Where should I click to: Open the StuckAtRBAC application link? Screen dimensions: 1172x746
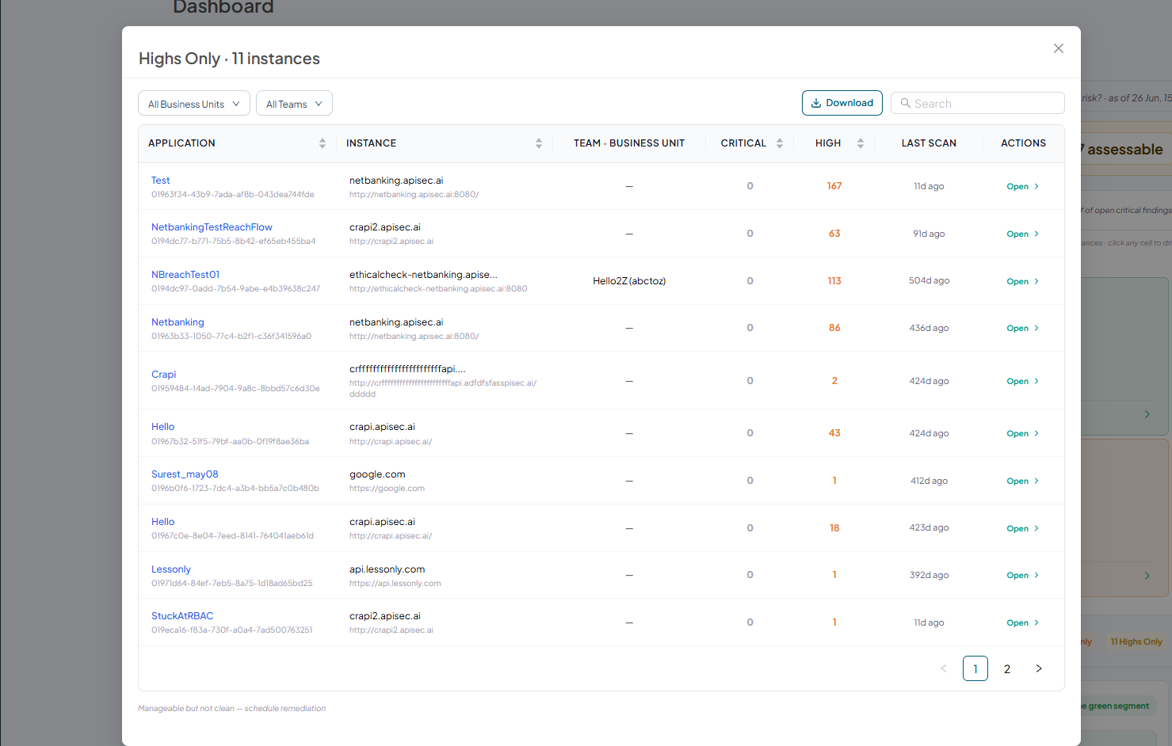(x=182, y=616)
